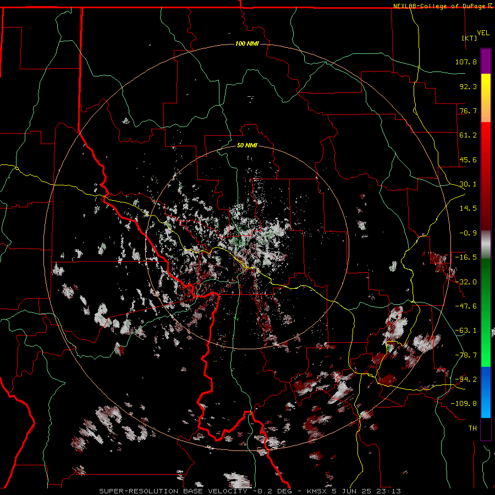Select the -63.1 velocity scale value

pos(466,331)
